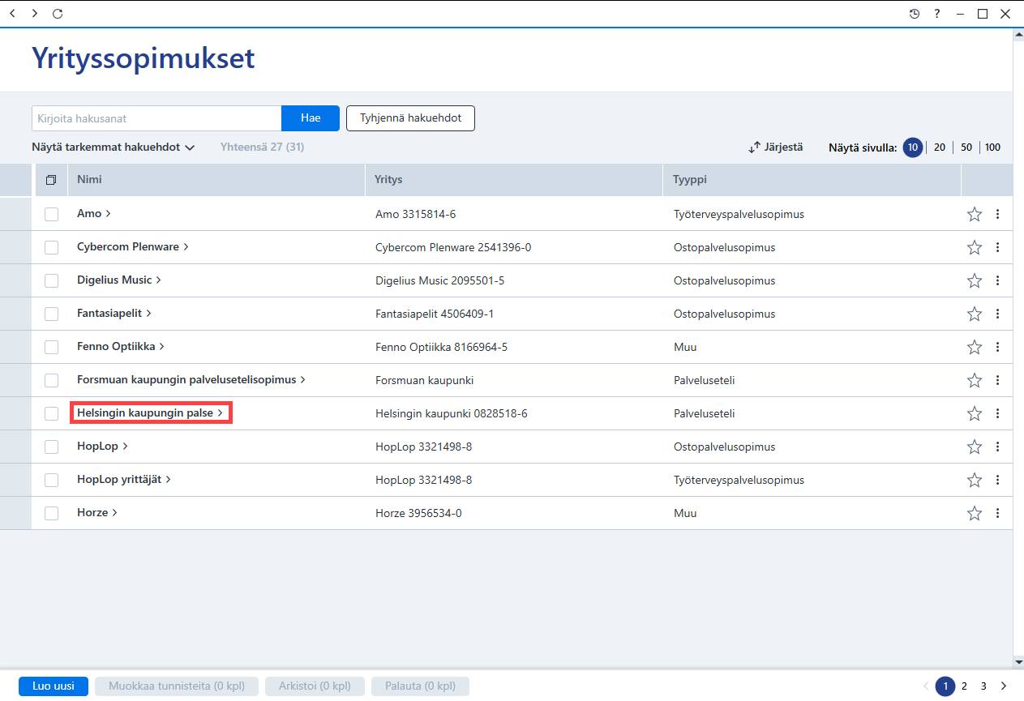Select all rows via header checkbox
This screenshot has width=1024, height=701.
point(51,180)
